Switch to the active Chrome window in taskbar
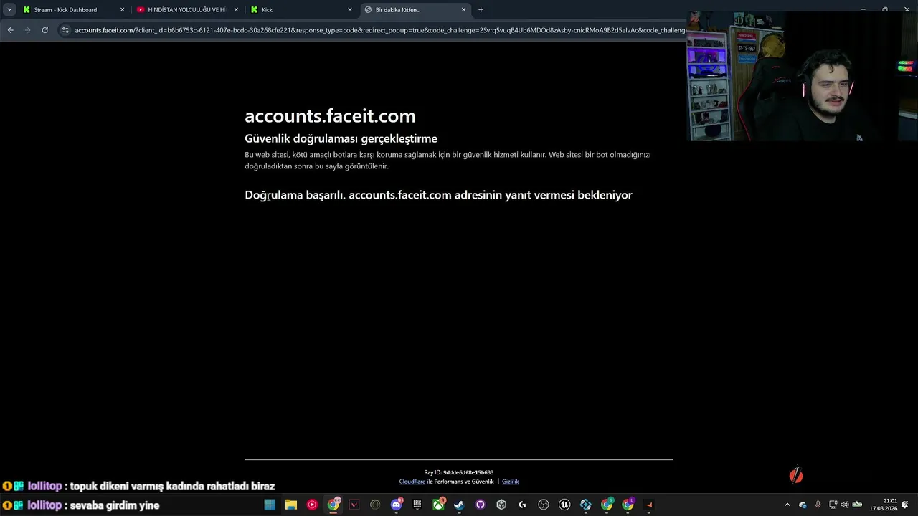This screenshot has height=516, width=918. pos(333,505)
